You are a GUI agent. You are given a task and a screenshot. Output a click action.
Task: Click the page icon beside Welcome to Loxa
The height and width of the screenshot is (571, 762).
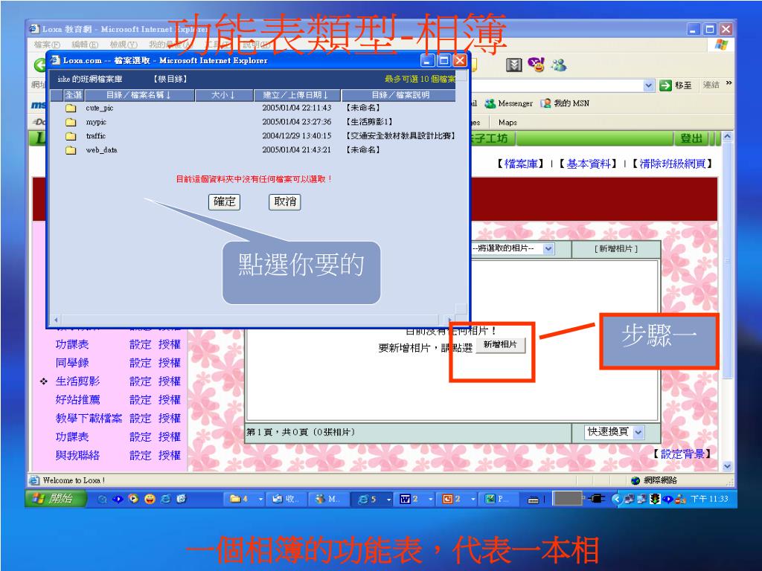[34, 480]
